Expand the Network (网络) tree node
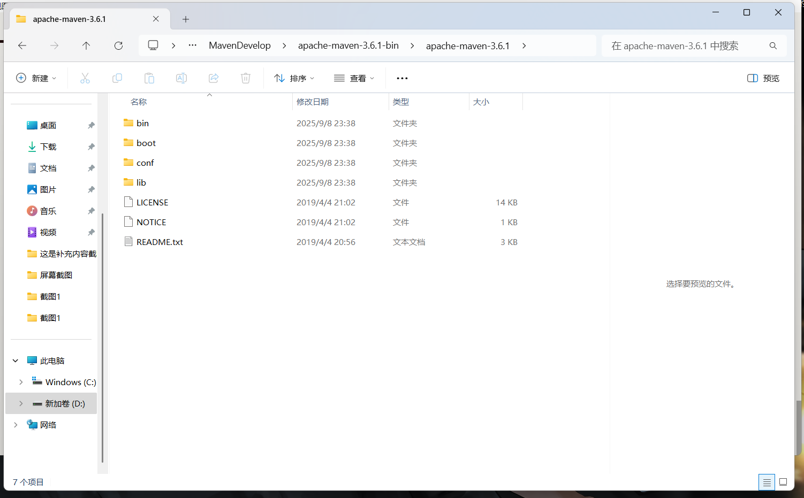804x498 pixels. tap(16, 425)
